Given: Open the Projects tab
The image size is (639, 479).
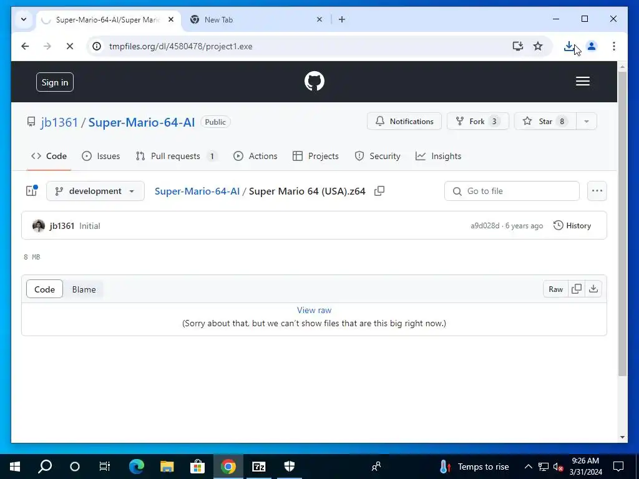Looking at the screenshot, I should (315, 156).
